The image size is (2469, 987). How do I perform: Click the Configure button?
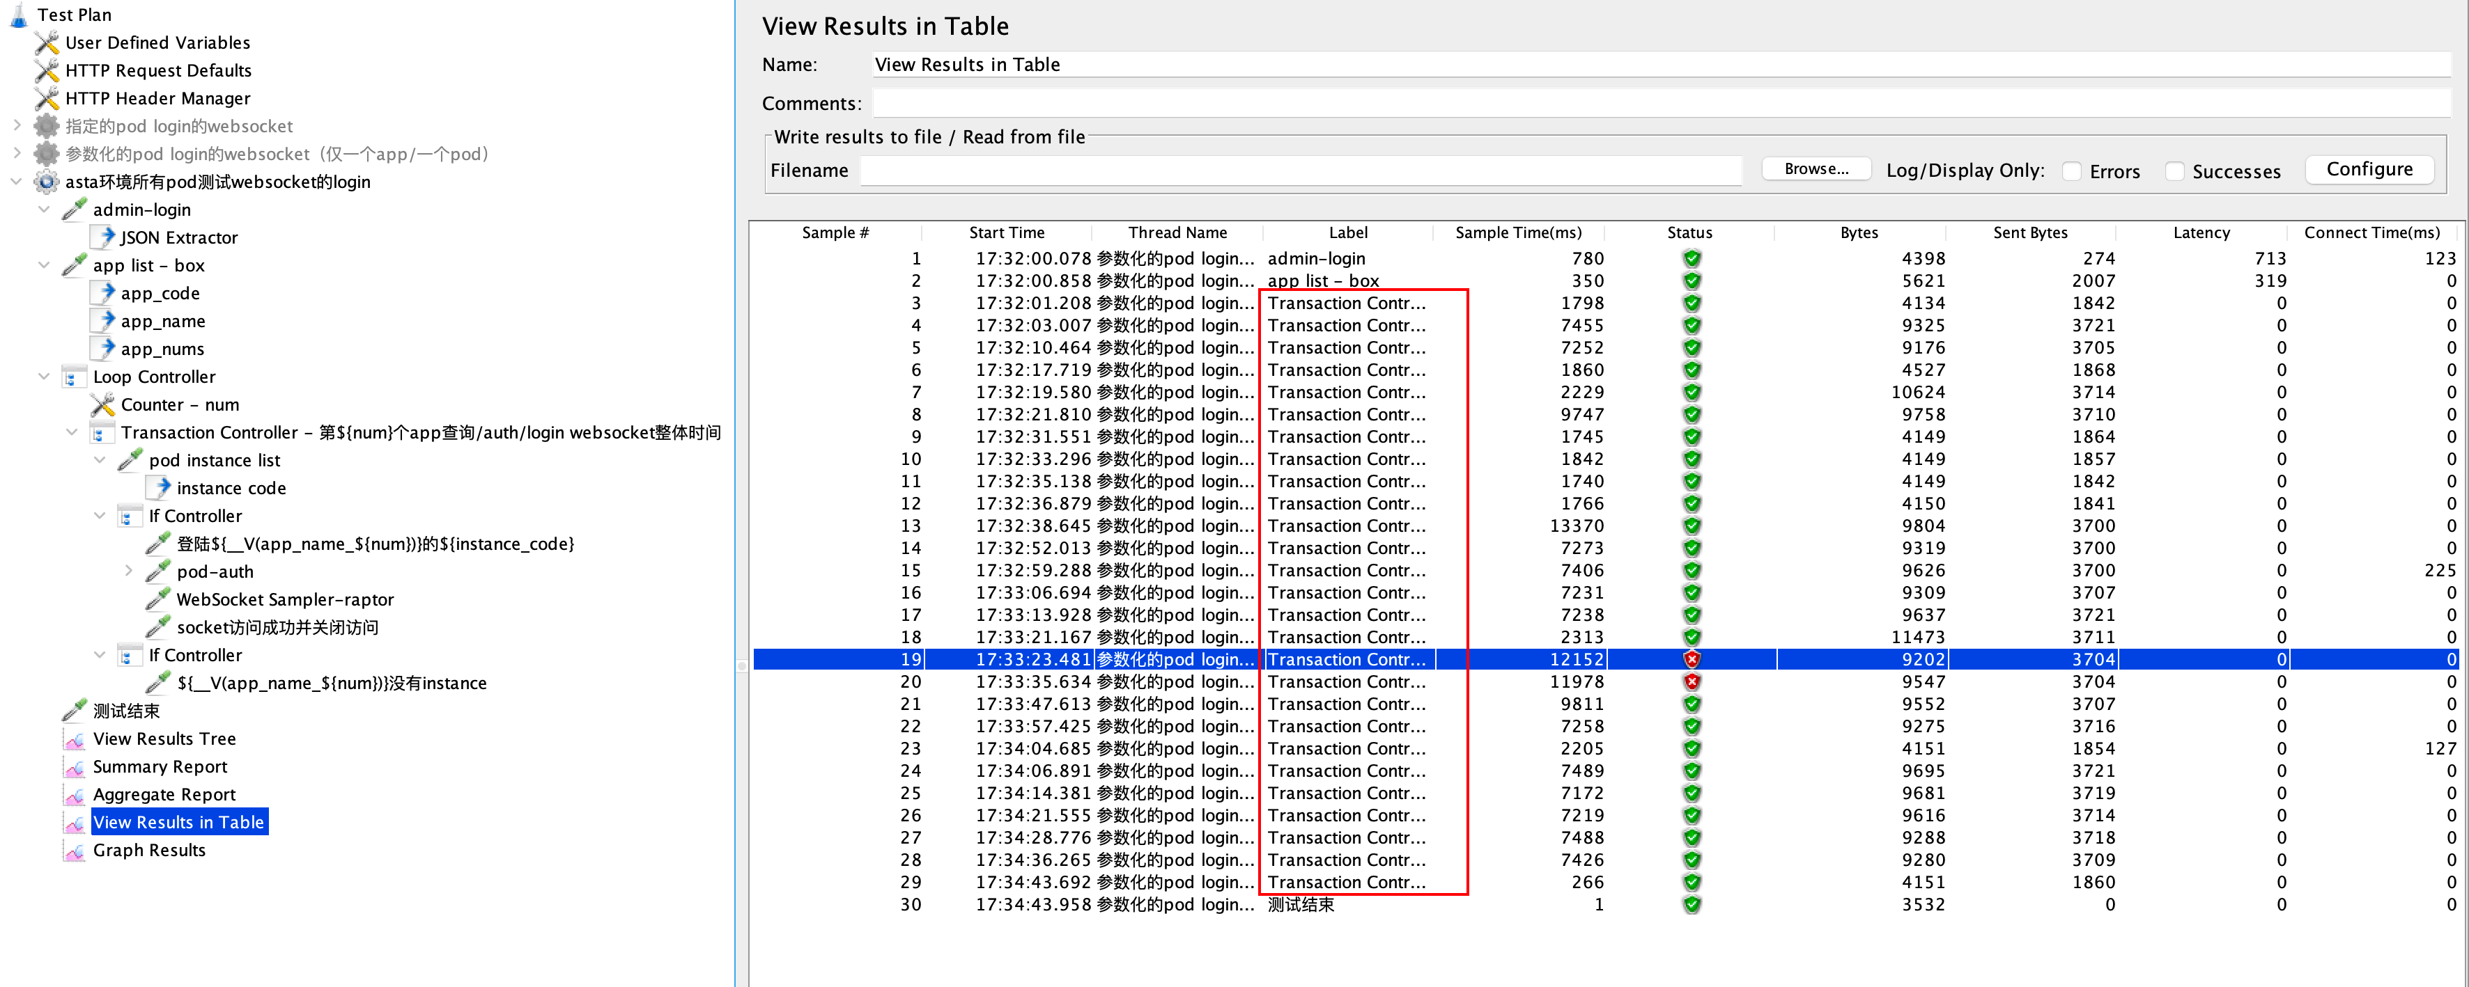pyautogui.click(x=2369, y=169)
